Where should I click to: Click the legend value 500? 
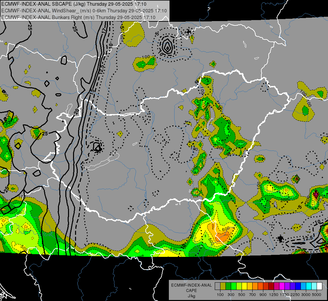click(x=242, y=295)
